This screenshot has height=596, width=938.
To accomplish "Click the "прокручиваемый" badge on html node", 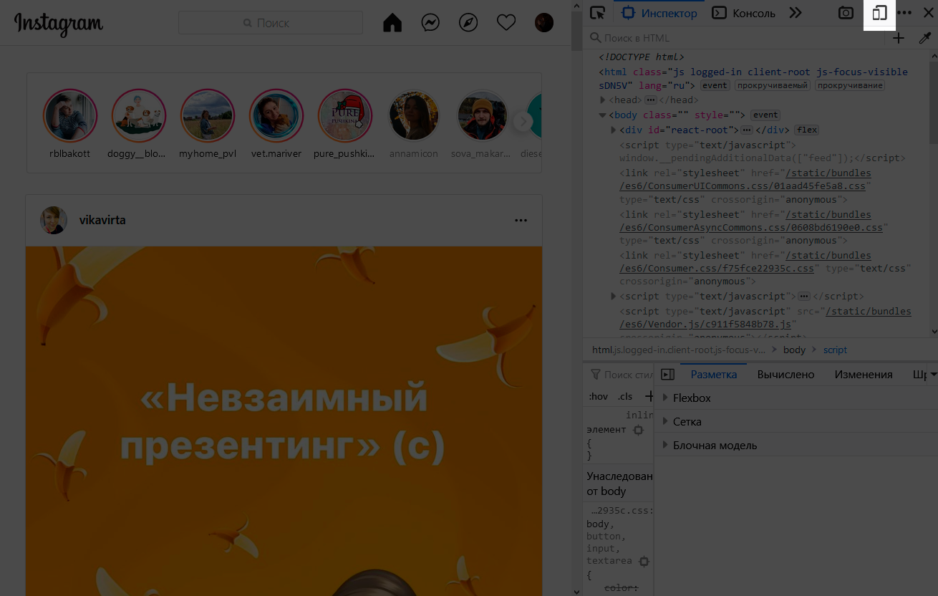I will [x=773, y=86].
